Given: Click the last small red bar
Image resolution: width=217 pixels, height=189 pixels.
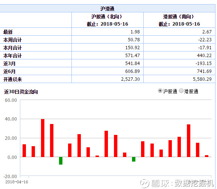Looking at the screenshot, I should pyautogui.click(x=206, y=156).
